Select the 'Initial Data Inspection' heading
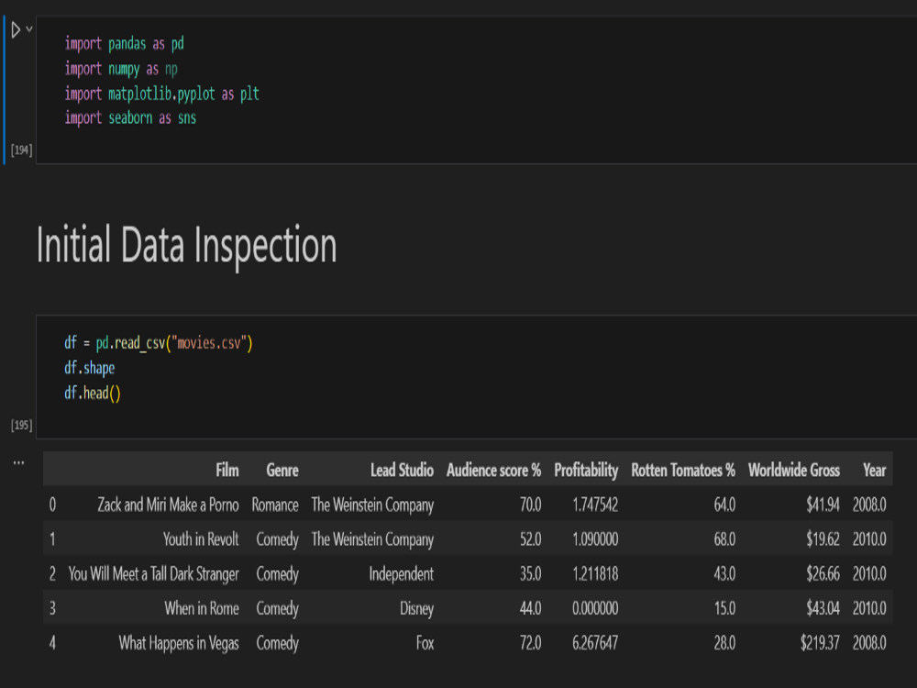917x688 pixels. (187, 245)
